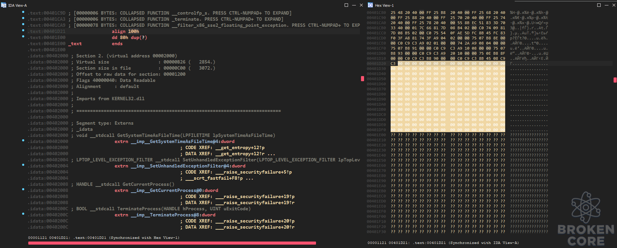
Task: Toggle breakpoint dot at .text:00401C9D line
Action: [23, 12]
